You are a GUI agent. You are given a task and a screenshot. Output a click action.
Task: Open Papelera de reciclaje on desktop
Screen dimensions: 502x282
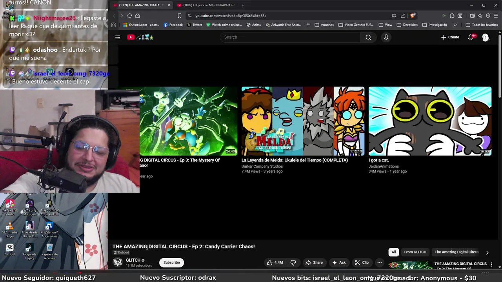point(49,252)
